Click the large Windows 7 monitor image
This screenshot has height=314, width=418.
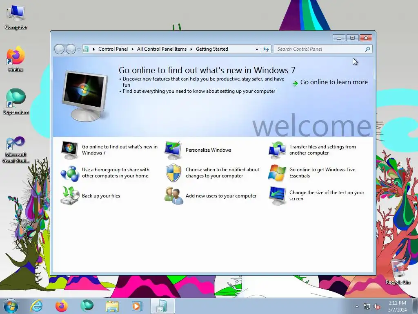(85, 96)
